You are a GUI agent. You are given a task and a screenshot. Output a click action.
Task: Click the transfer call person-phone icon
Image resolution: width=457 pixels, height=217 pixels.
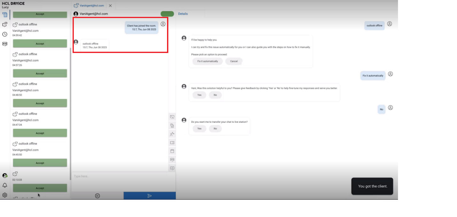tap(172, 134)
